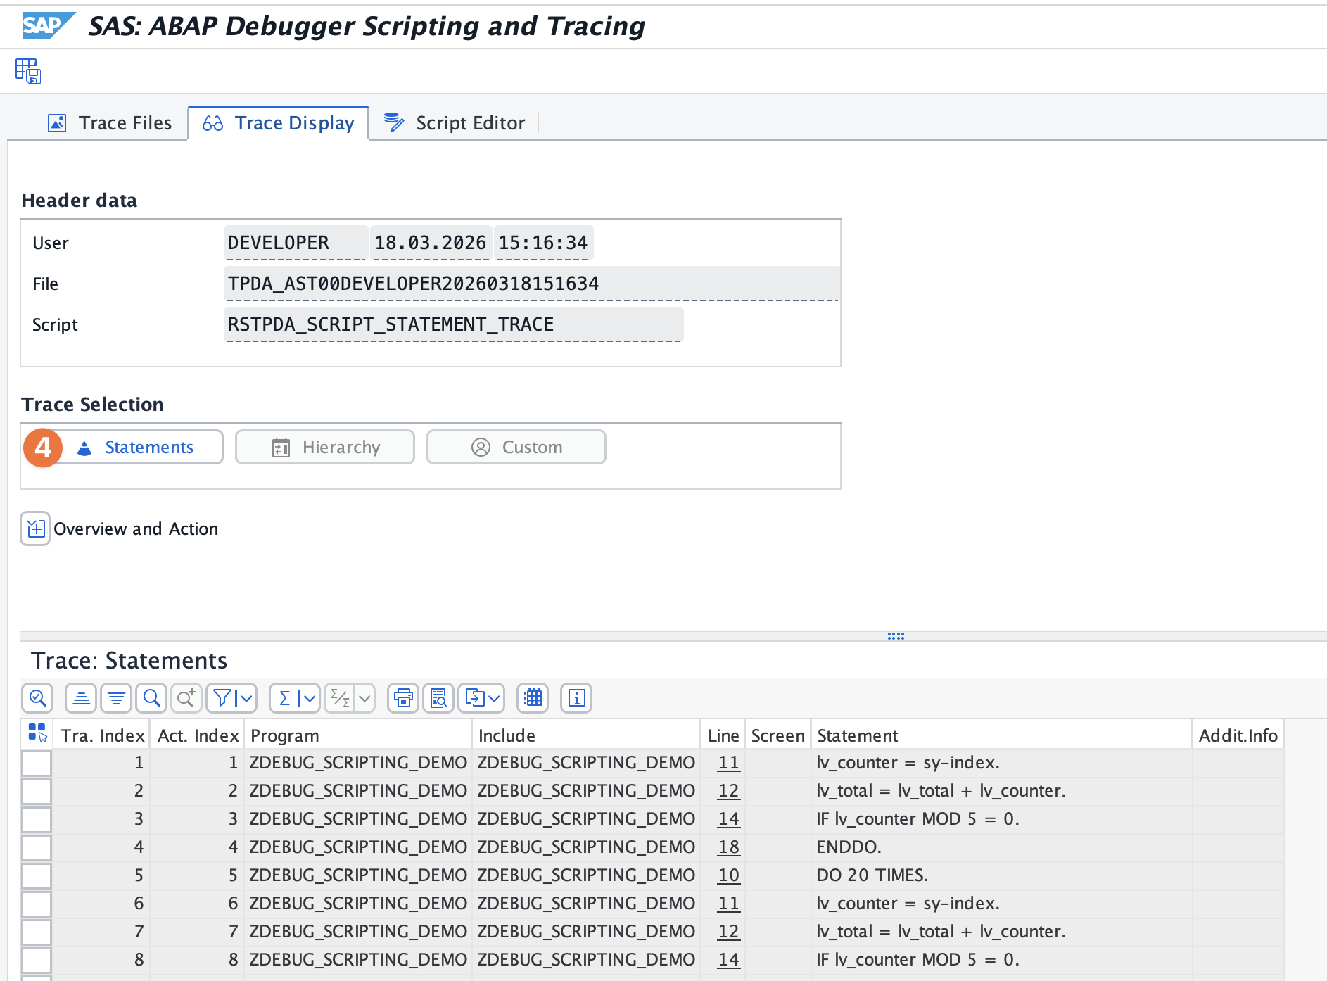The height and width of the screenshot is (981, 1327).
Task: Click line 14 link in row 3
Action: point(728,819)
